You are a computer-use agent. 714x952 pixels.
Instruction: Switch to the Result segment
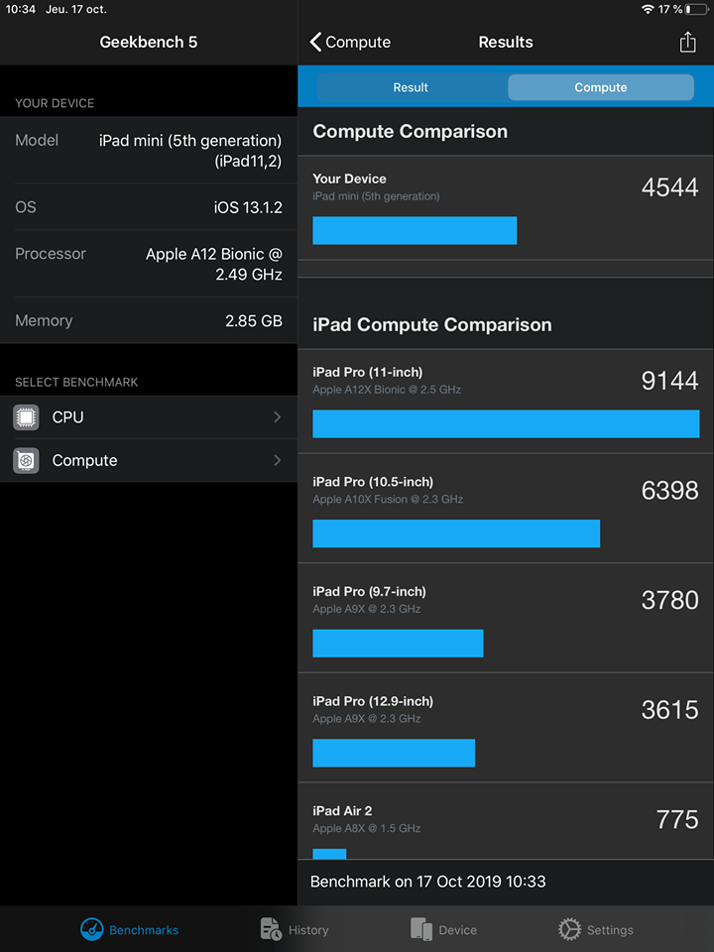411,87
